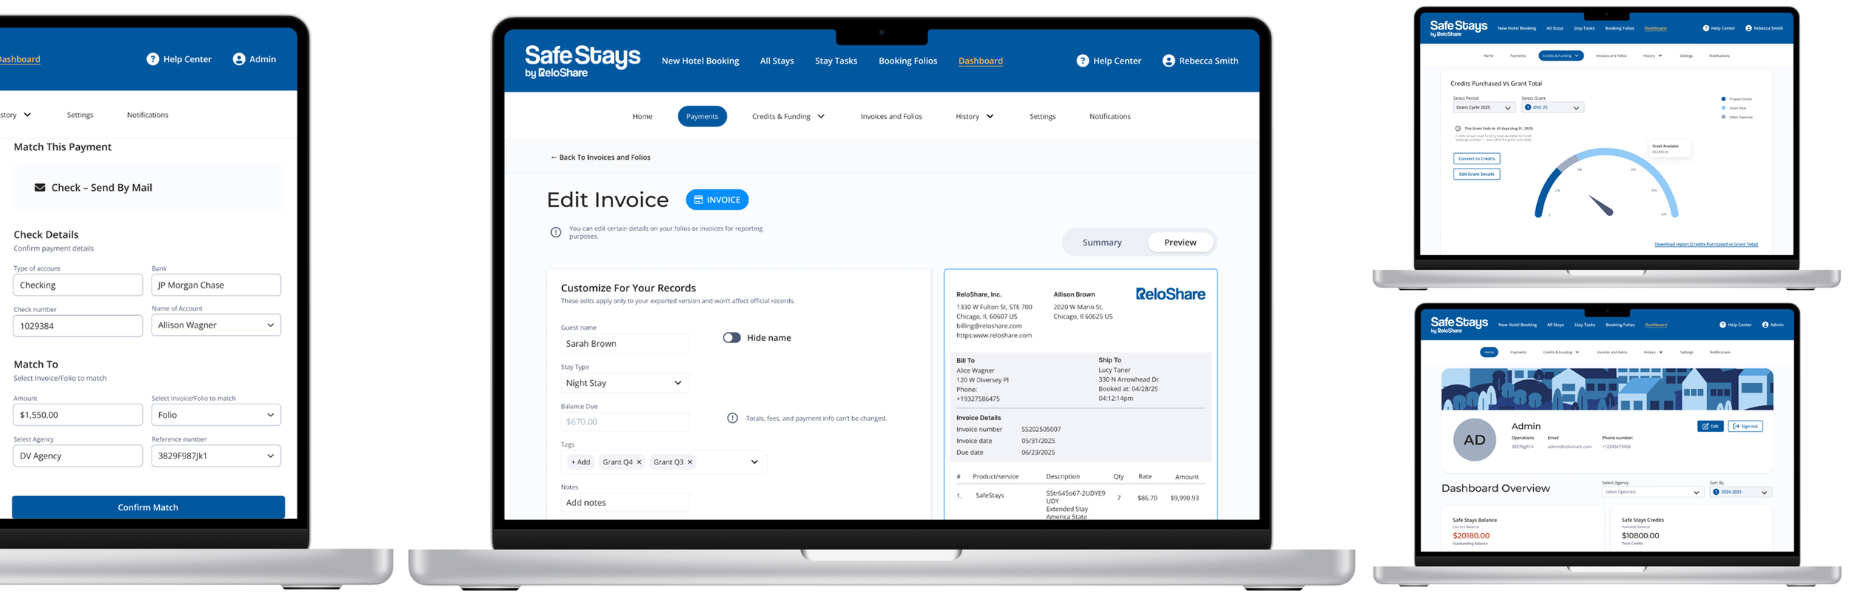This screenshot has height=599, width=1849.
Task: Go Back To Invoices and Folios
Action: pyautogui.click(x=600, y=158)
